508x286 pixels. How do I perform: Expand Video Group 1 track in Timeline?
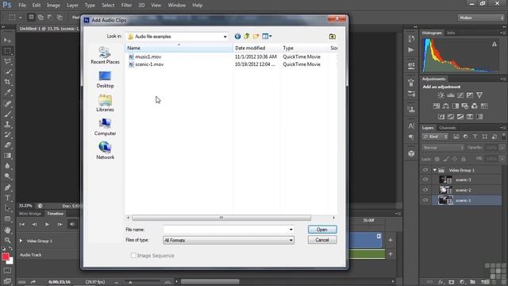[x=21, y=241]
